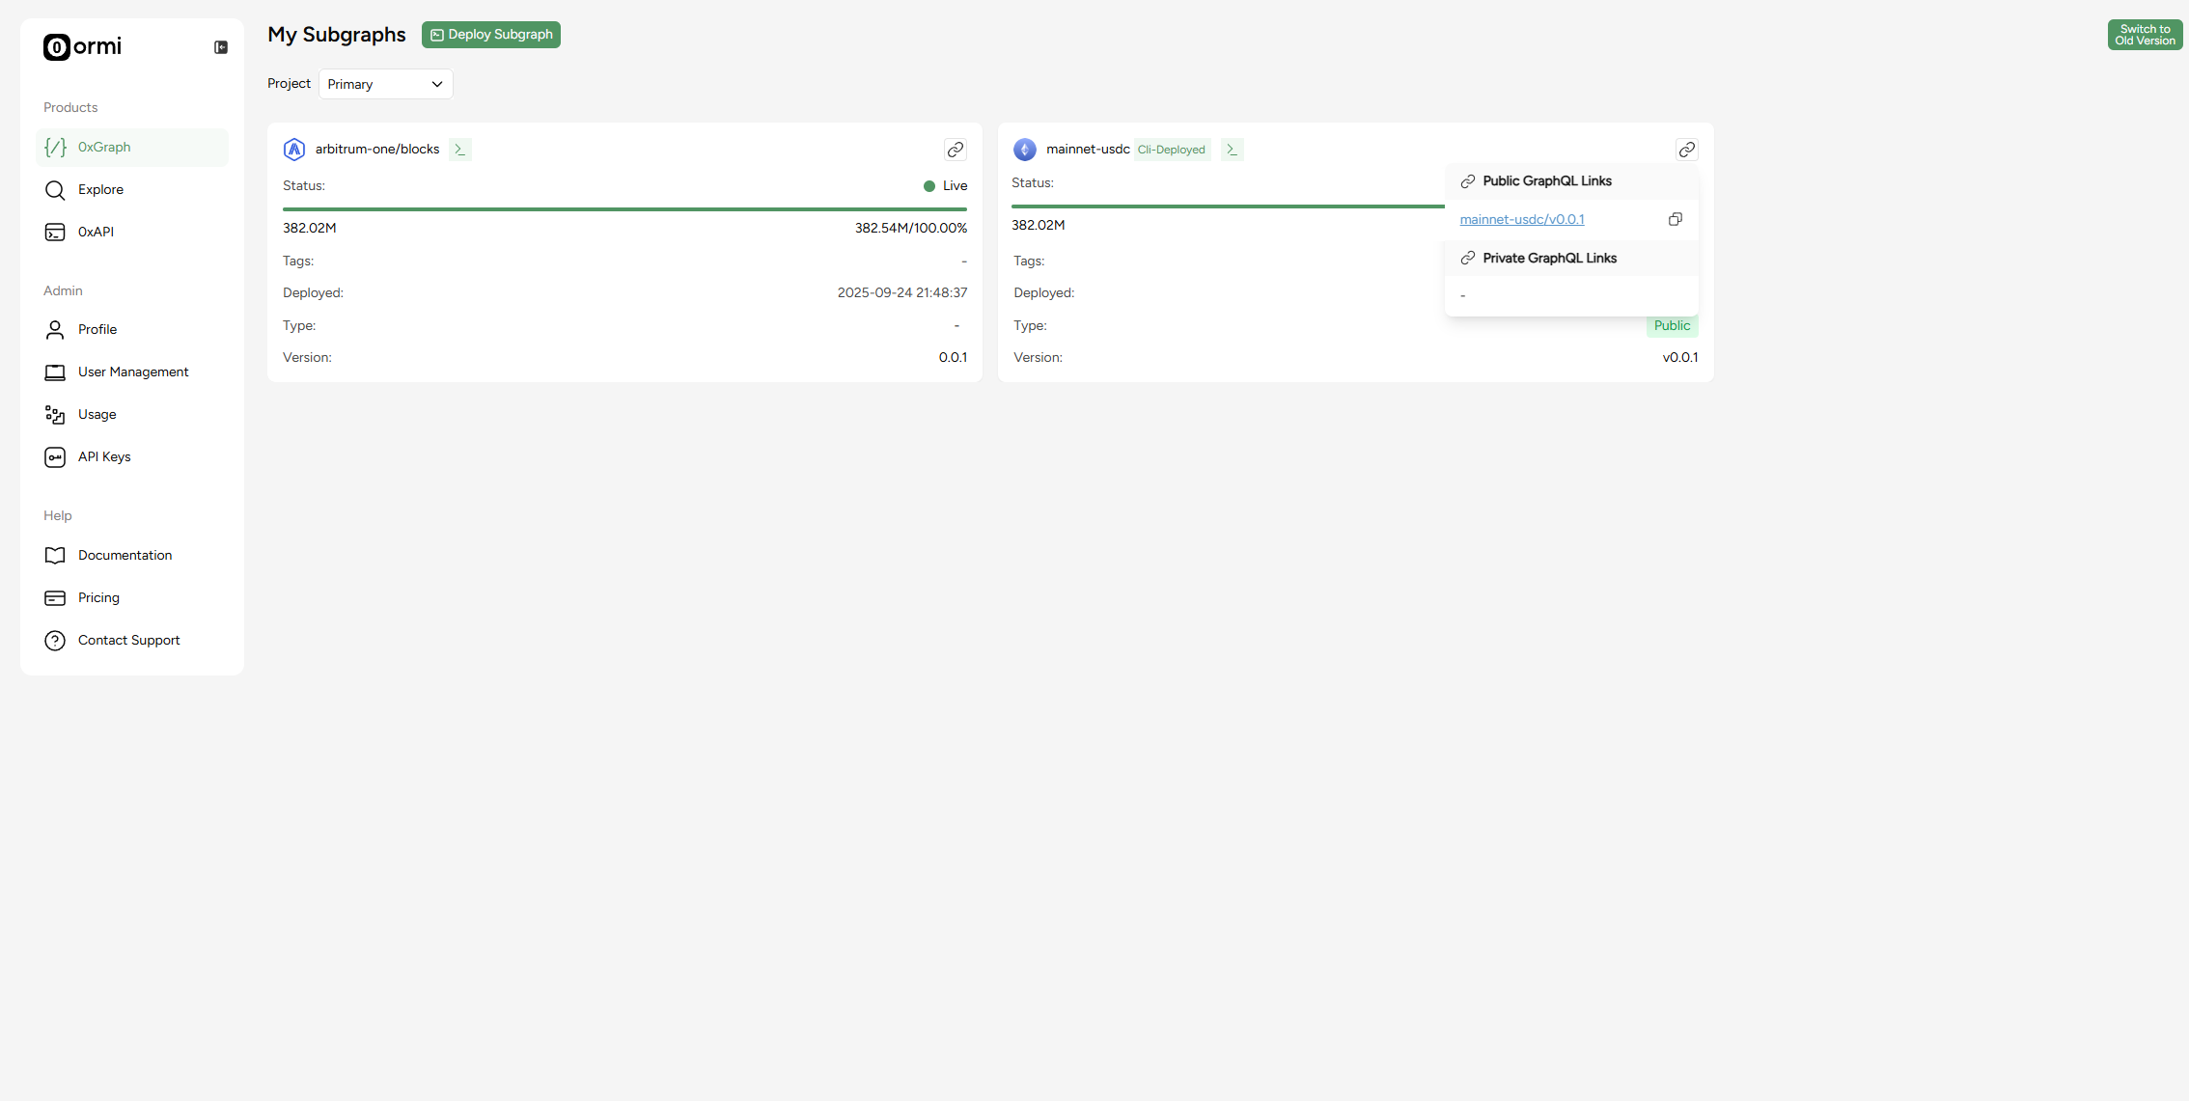Click the arbitrum-one/blocks sync progress bar
This screenshot has height=1101, width=2189.
[x=624, y=208]
